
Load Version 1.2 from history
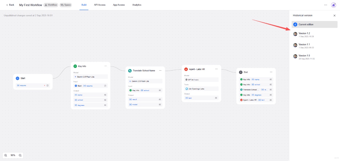pos(314,34)
